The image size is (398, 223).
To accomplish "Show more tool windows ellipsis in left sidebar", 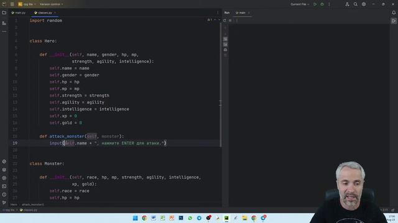I will (4, 32).
